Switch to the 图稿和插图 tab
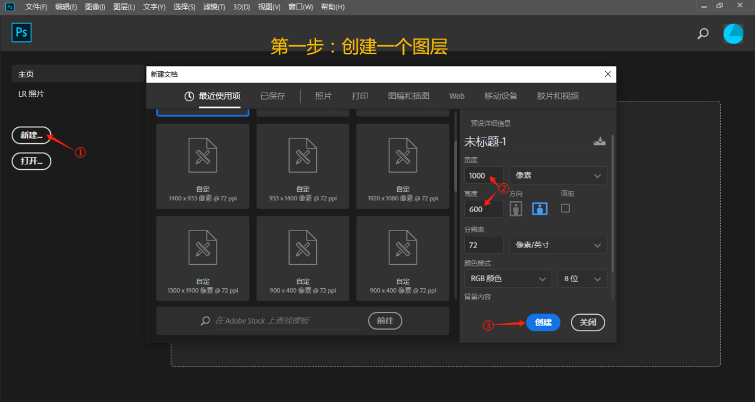This screenshot has height=402, width=755. click(409, 96)
